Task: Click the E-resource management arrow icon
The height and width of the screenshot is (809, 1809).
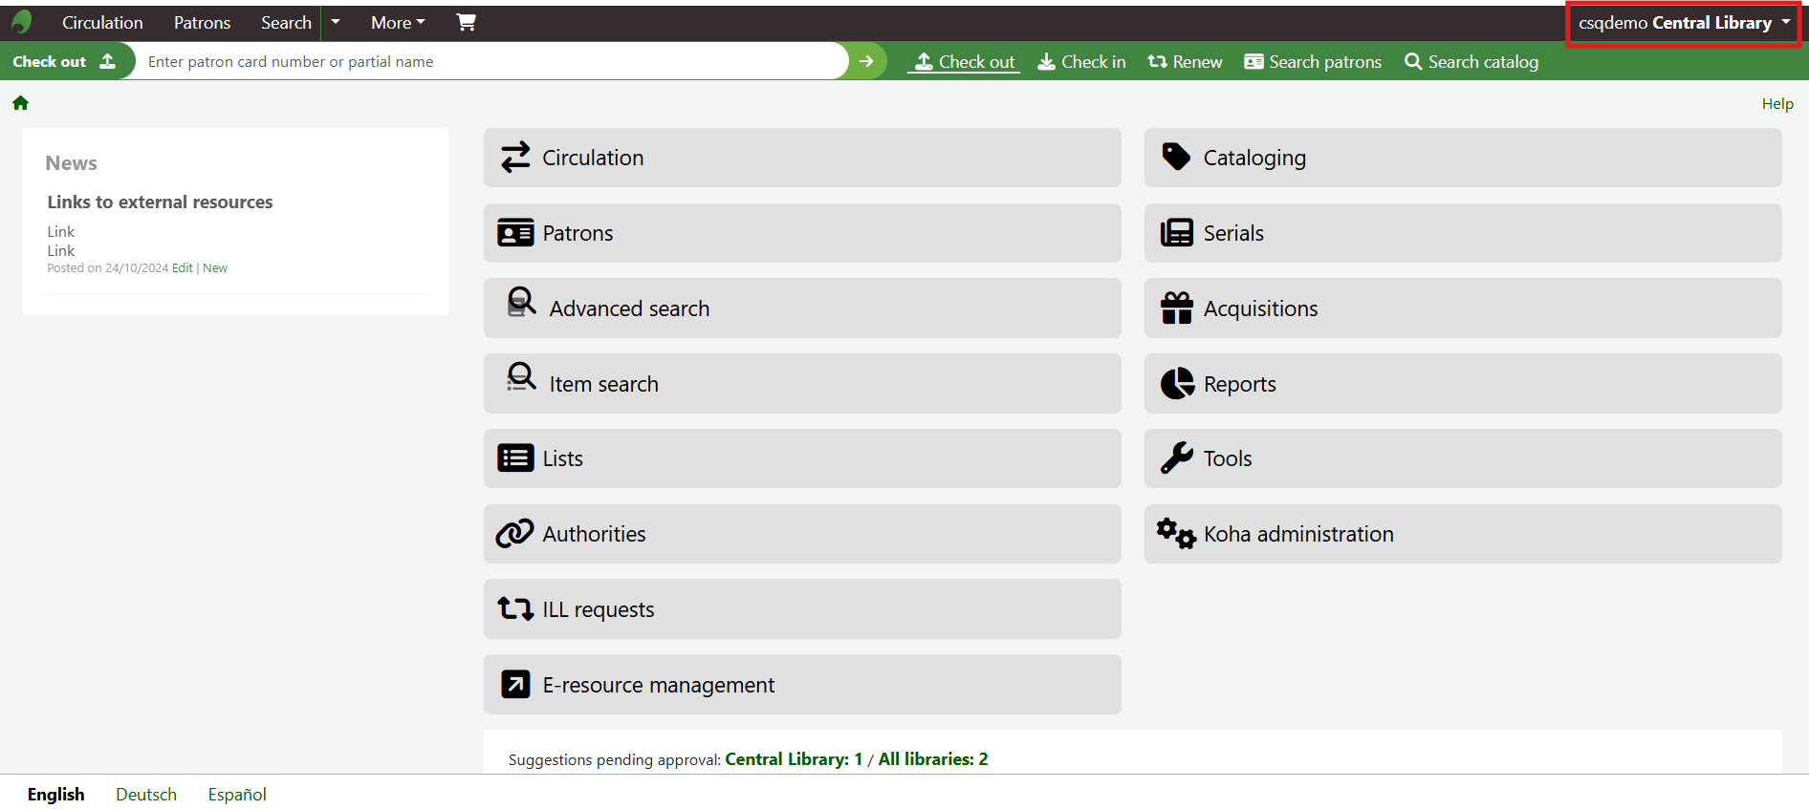Action: point(515,684)
